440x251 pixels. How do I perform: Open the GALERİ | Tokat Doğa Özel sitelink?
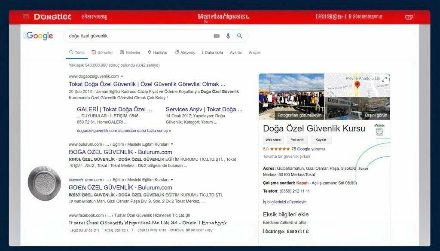[114, 109]
